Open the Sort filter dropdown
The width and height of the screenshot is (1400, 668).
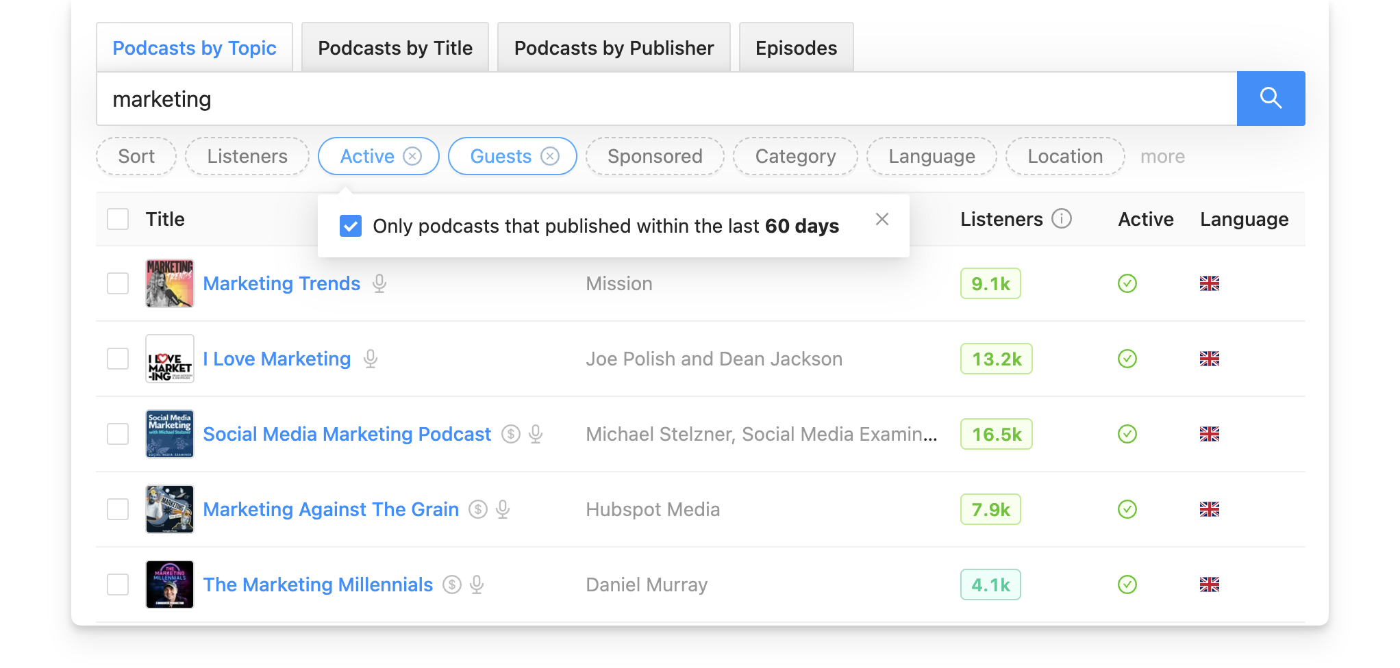point(136,156)
